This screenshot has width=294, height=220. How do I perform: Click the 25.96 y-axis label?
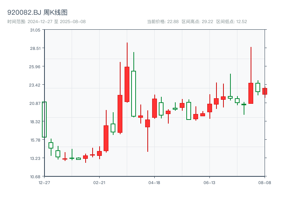35,67
